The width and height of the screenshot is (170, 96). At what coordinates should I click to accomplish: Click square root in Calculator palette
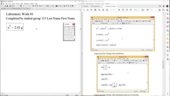click(71, 29)
